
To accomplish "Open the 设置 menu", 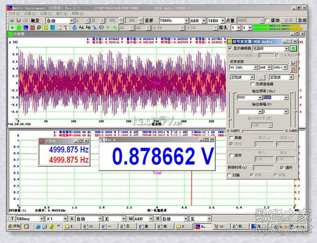I will click(x=29, y=14).
